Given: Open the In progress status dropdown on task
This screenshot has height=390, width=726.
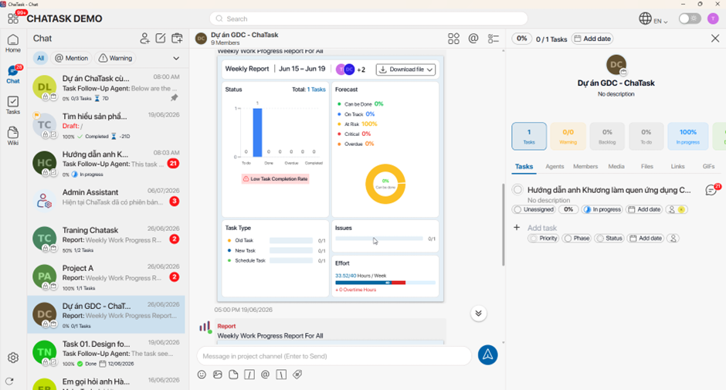Looking at the screenshot, I should click(602, 209).
